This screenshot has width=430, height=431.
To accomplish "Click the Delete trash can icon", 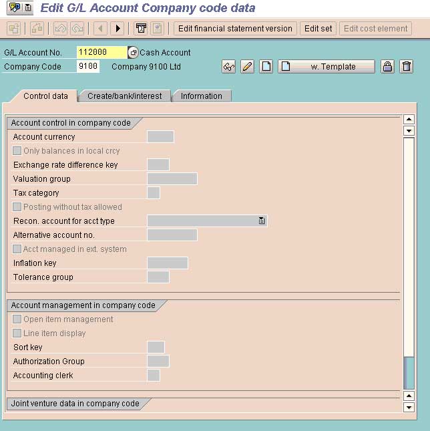I will tap(407, 67).
